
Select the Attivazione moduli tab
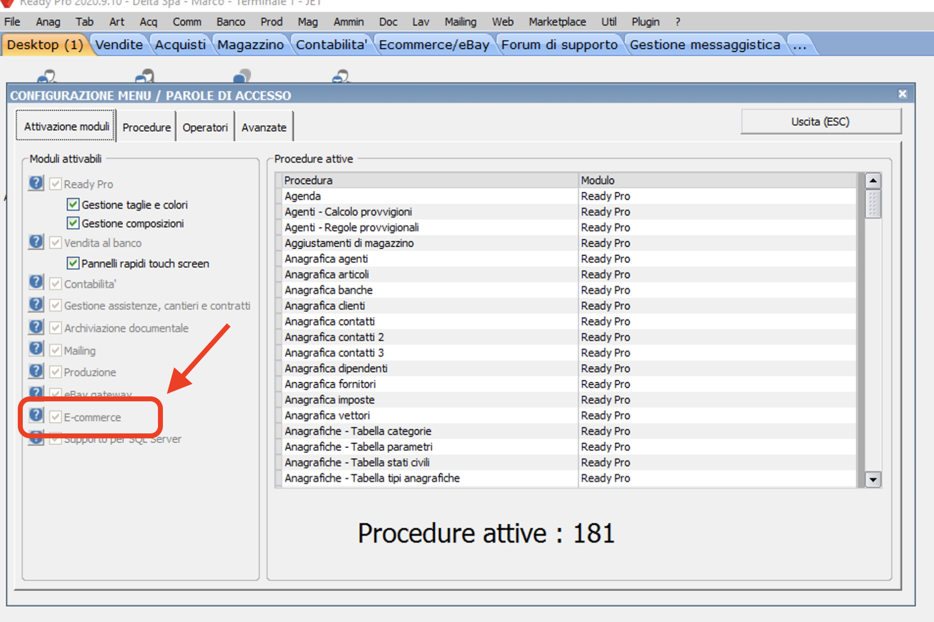(x=66, y=126)
